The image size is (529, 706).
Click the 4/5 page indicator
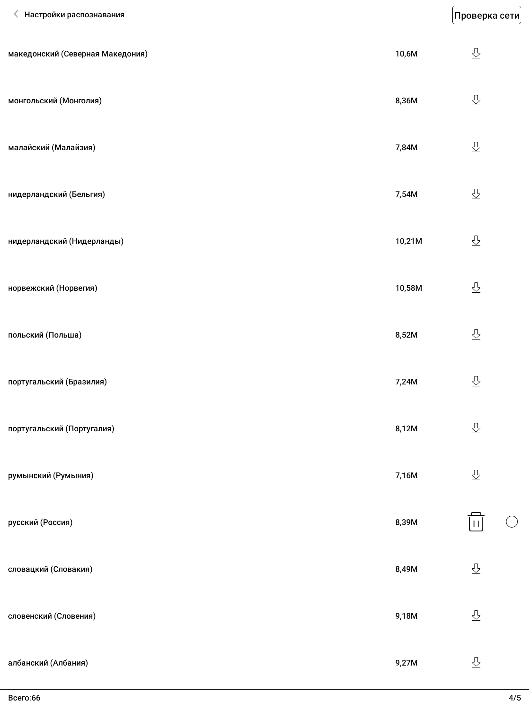[x=515, y=698]
